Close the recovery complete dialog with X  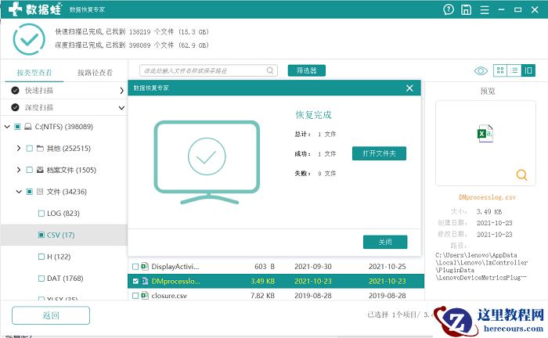409,88
